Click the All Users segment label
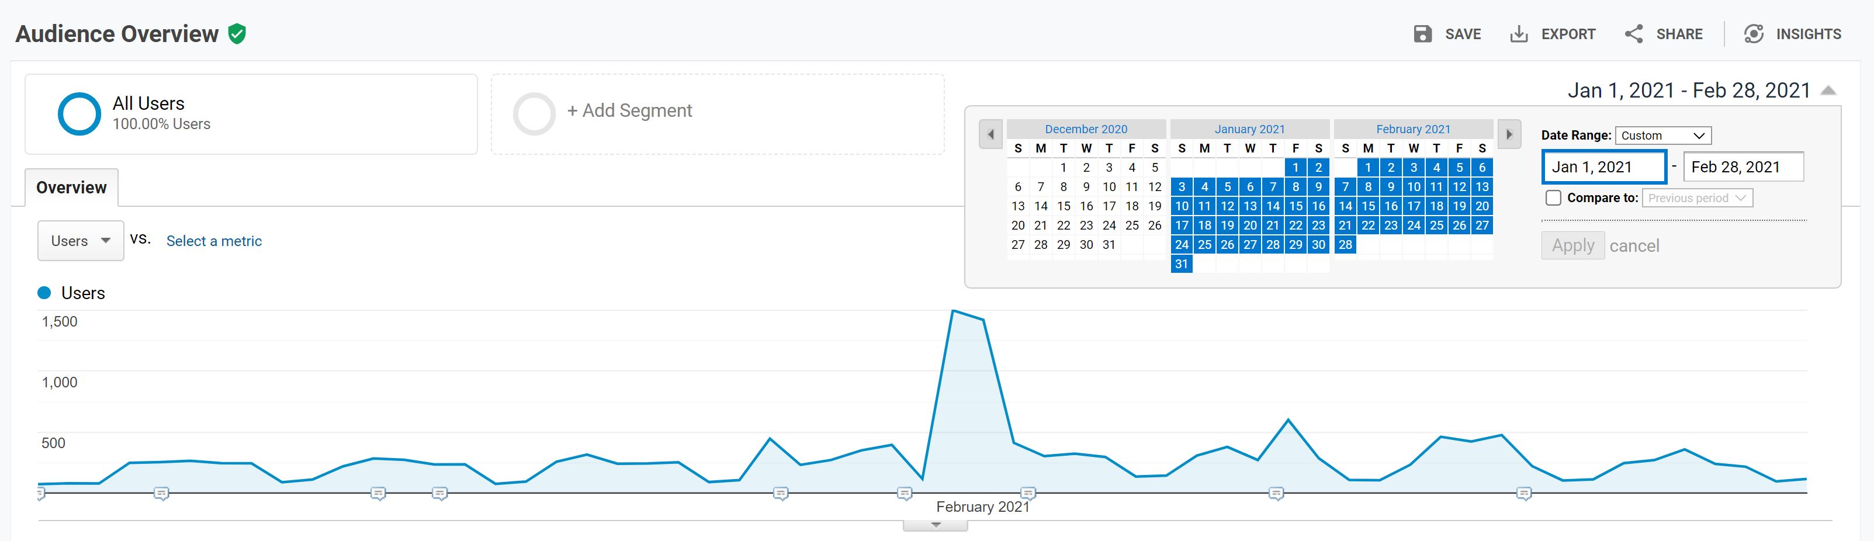The image size is (1874, 541). pos(148,103)
